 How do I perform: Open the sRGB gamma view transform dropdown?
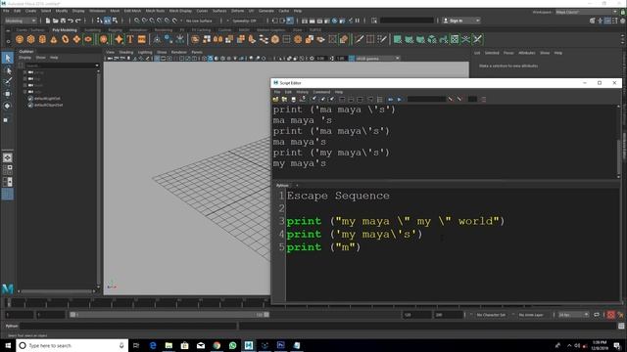click(x=377, y=59)
